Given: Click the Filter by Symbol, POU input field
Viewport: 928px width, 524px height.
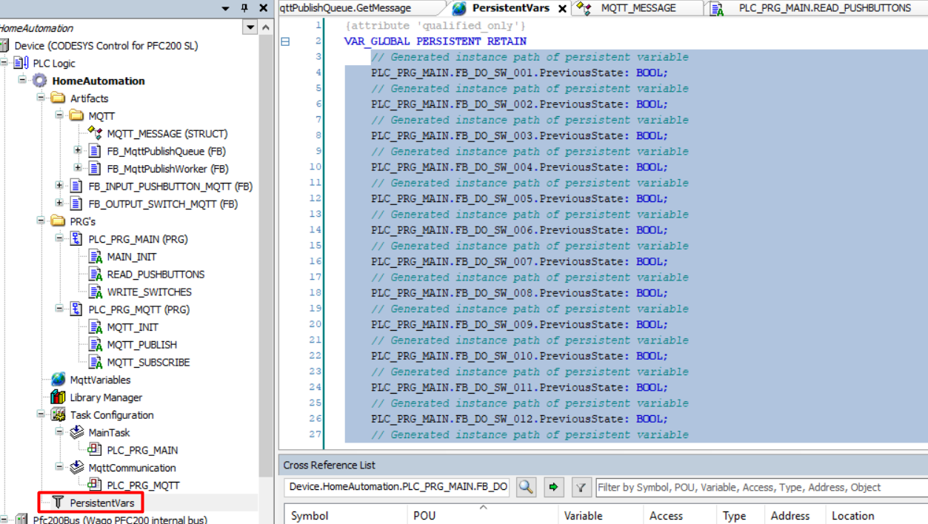Looking at the screenshot, I should pos(761,487).
